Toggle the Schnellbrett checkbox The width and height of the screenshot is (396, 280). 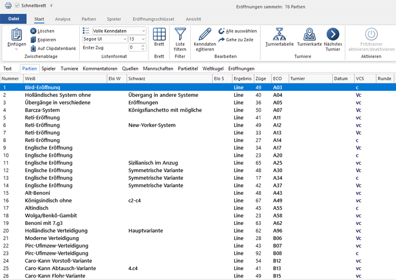(x=17, y=6)
